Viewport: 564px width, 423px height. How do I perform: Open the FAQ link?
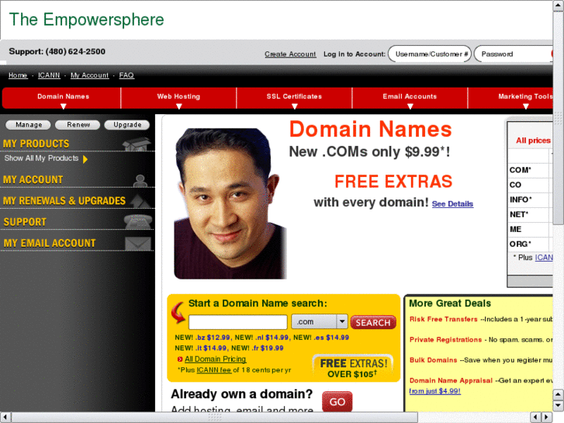[126, 75]
